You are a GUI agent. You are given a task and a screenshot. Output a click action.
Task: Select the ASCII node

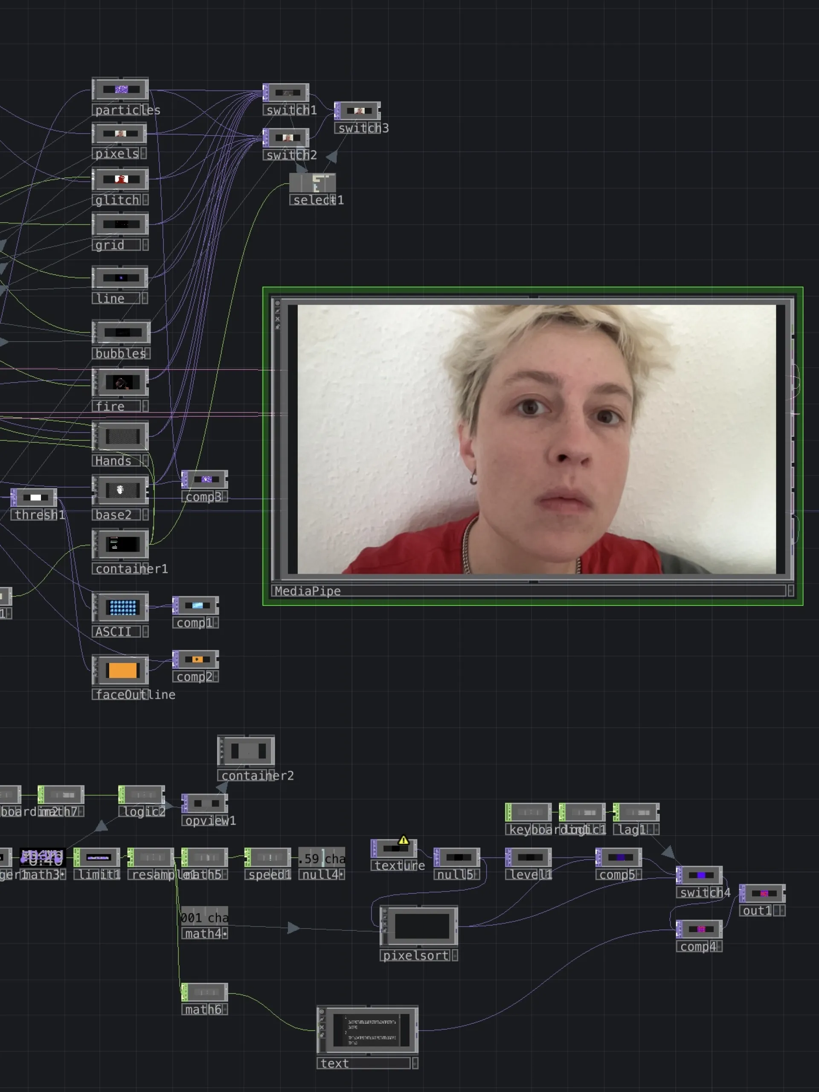tap(122, 607)
